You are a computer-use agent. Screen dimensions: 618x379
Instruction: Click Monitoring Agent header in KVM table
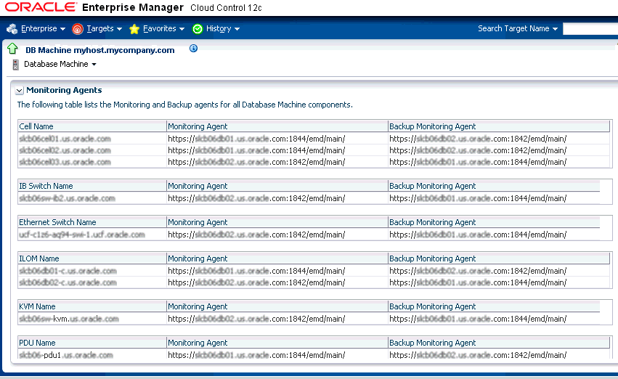tap(277, 306)
